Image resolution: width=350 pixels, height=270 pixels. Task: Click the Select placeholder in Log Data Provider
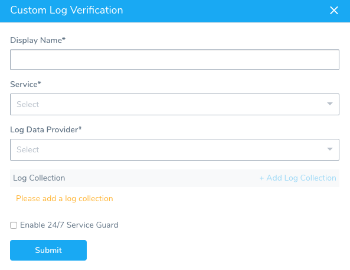point(28,149)
